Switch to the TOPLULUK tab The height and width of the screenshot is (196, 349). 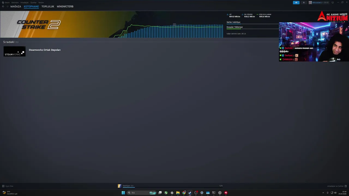click(48, 6)
